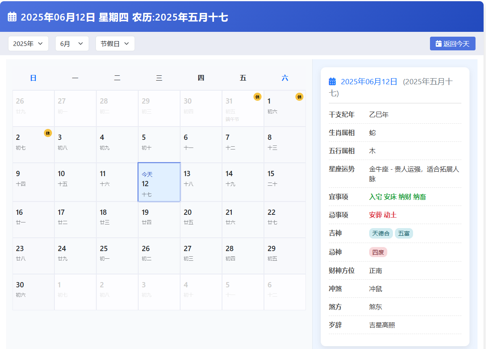Screen dimensions: 486x349
Task: Open the 节假日 holiday dropdown
Action: pyautogui.click(x=115, y=44)
